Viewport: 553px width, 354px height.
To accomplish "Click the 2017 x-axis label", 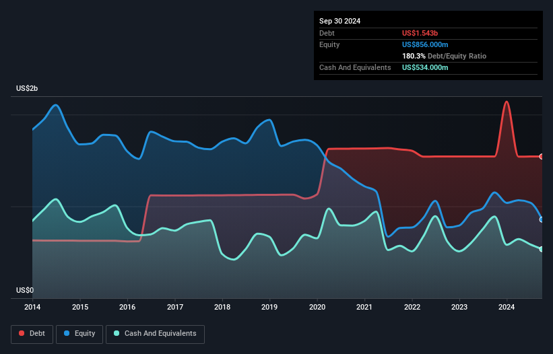I will [175, 308].
